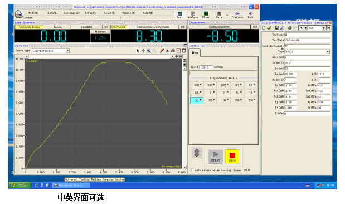Click the START test button
The image size is (345, 204).
tap(215, 157)
